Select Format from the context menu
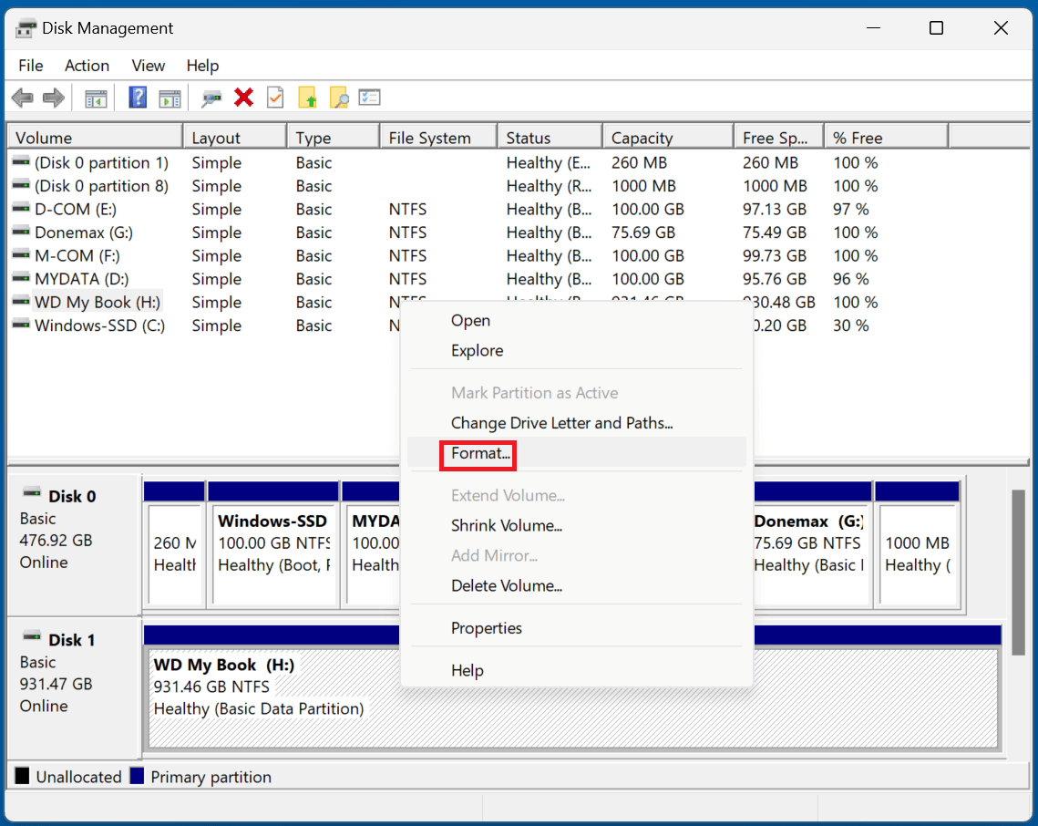The width and height of the screenshot is (1038, 826). [x=478, y=454]
